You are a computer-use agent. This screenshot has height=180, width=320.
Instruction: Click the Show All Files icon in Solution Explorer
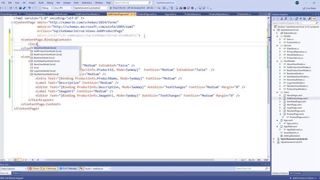[x=304, y=19]
